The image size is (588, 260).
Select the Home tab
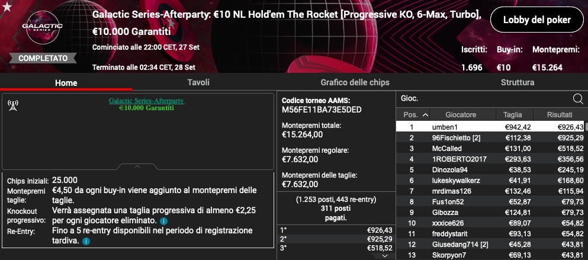[66, 83]
